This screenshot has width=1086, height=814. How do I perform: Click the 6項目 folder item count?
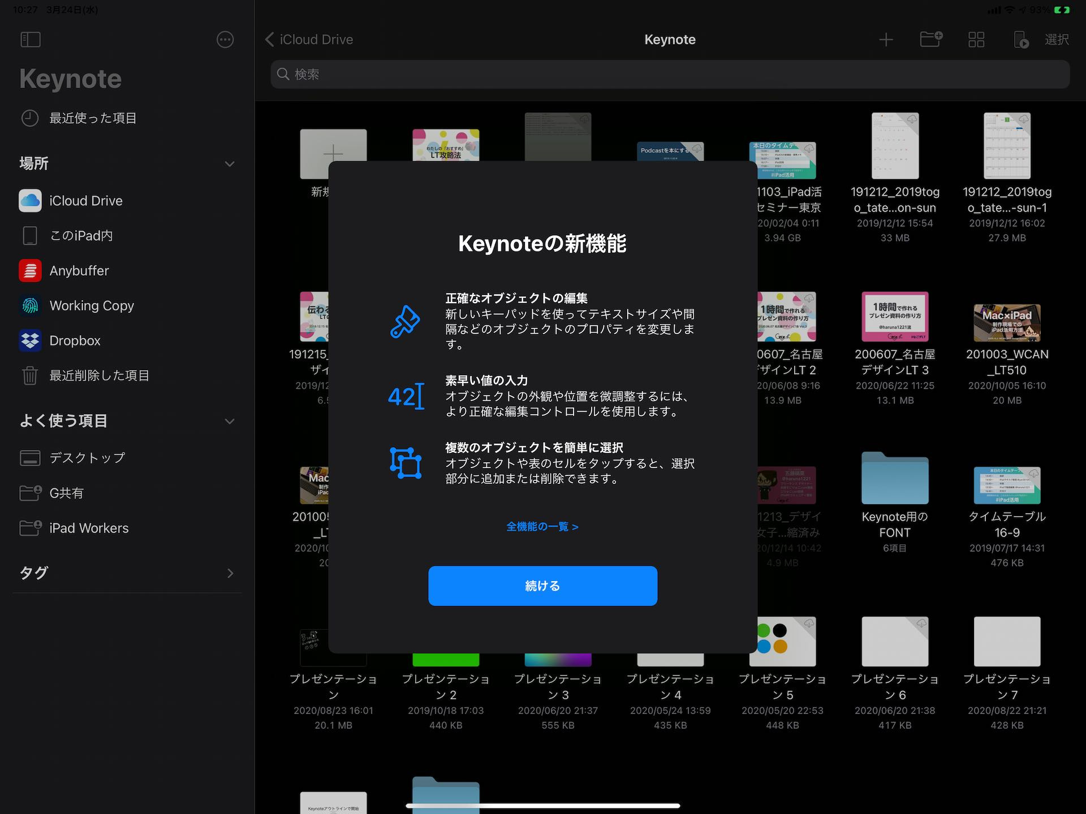(895, 548)
